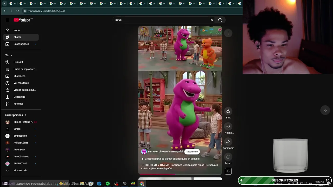Go back in the browser
The height and width of the screenshot is (187, 333).
pyautogui.click(x=5, y=11)
